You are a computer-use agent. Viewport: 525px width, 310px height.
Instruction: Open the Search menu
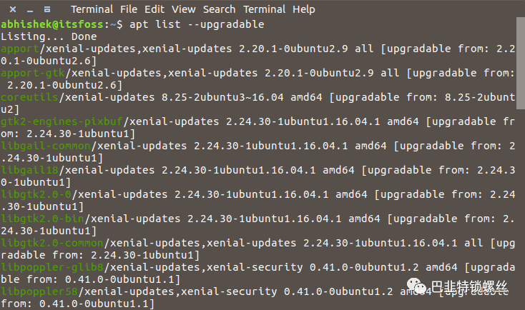coord(219,9)
